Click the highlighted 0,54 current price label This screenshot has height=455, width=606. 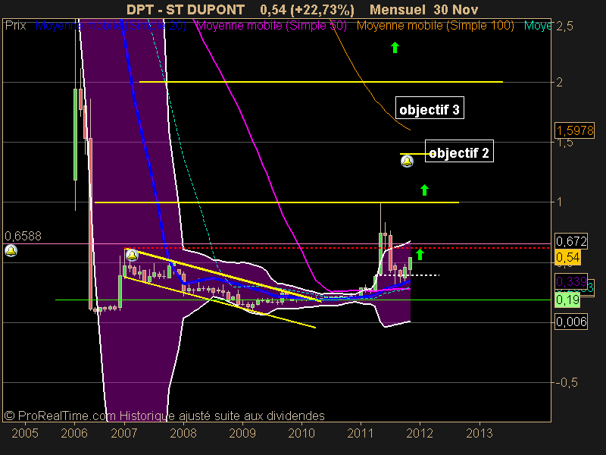coord(567,257)
